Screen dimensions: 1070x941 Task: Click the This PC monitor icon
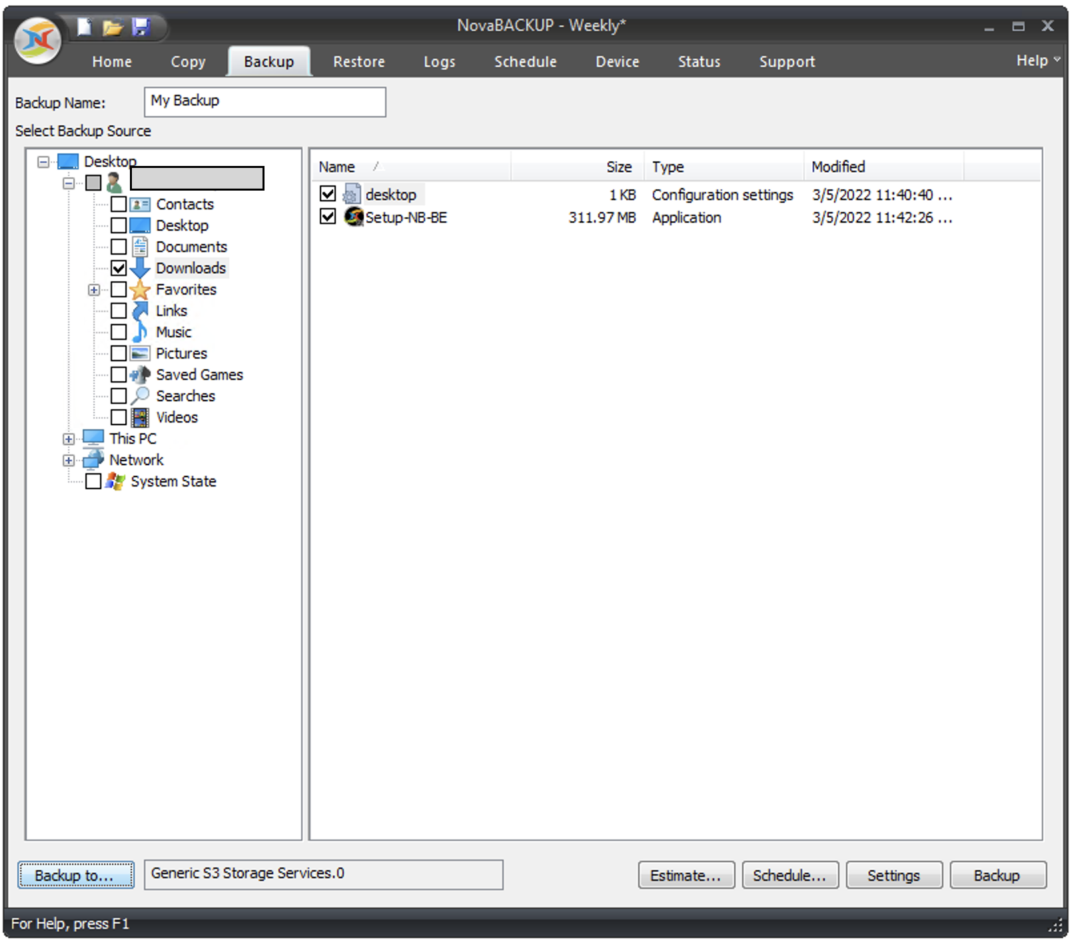tap(93, 438)
